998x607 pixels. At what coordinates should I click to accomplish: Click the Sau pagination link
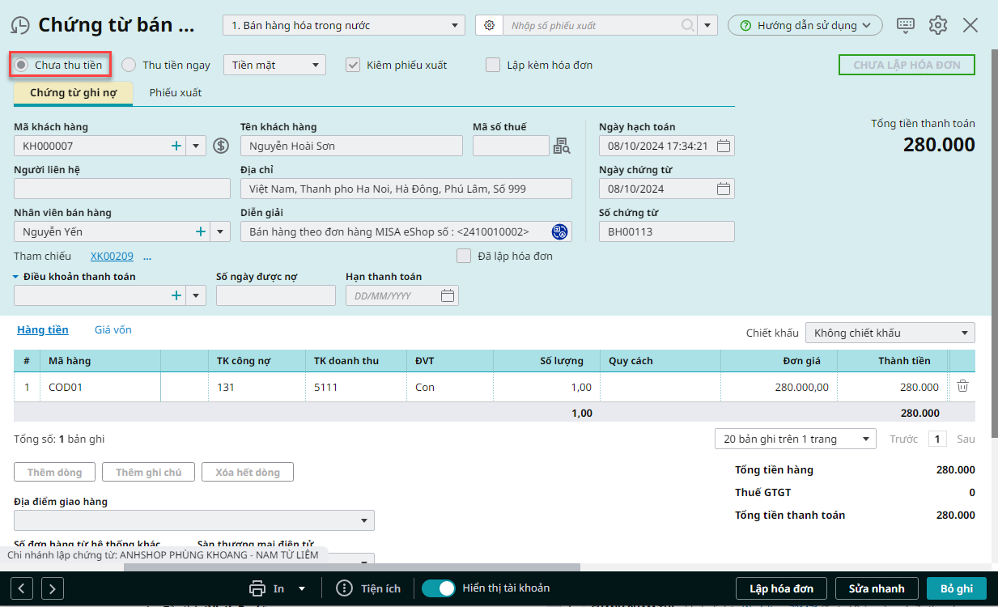[x=966, y=439]
